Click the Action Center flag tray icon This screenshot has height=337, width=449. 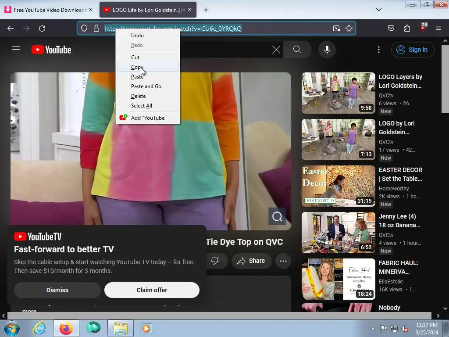[x=383, y=329]
